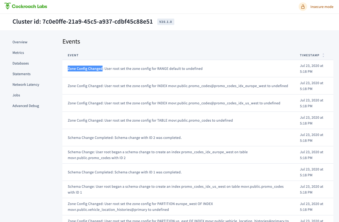Select the promo_codes_idx_us_west zone config event
Image resolution: width=339 pixels, height=222 pixels.
[174, 103]
